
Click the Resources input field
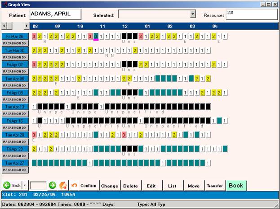(x=251, y=14)
